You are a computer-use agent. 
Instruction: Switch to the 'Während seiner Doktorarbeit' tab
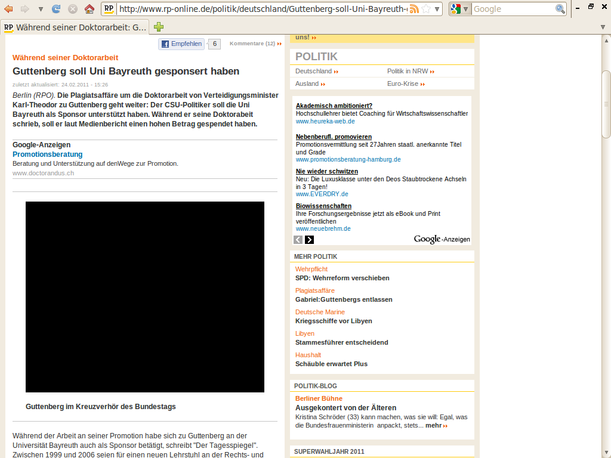tap(75, 27)
